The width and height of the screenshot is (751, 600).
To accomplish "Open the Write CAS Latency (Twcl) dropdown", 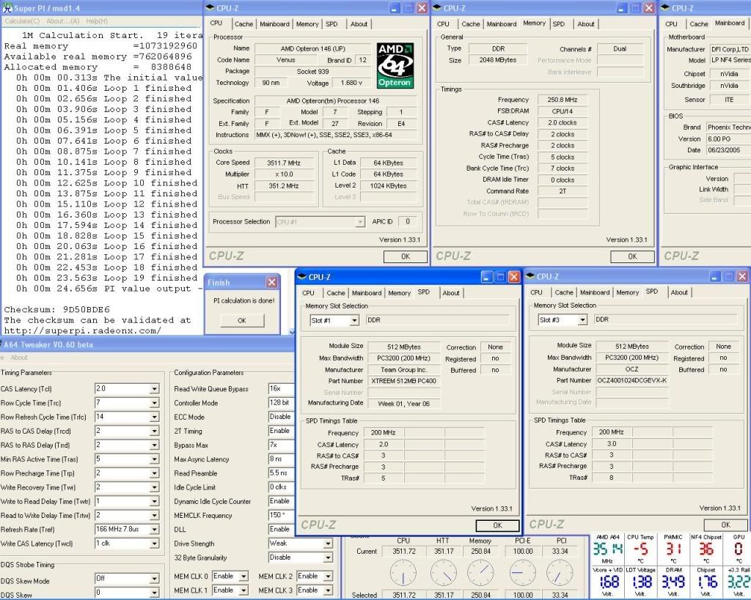I will [154, 544].
